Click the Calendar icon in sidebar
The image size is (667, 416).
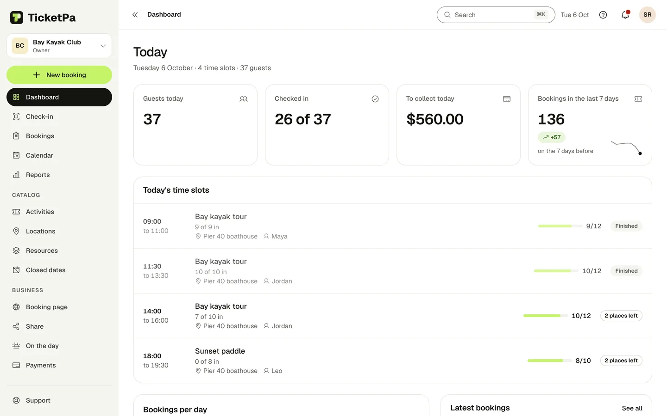point(16,155)
